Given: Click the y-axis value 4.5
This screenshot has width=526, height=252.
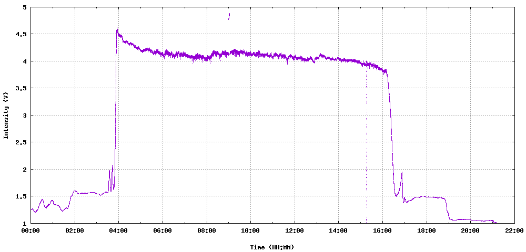Looking at the screenshot, I should click(x=21, y=34).
